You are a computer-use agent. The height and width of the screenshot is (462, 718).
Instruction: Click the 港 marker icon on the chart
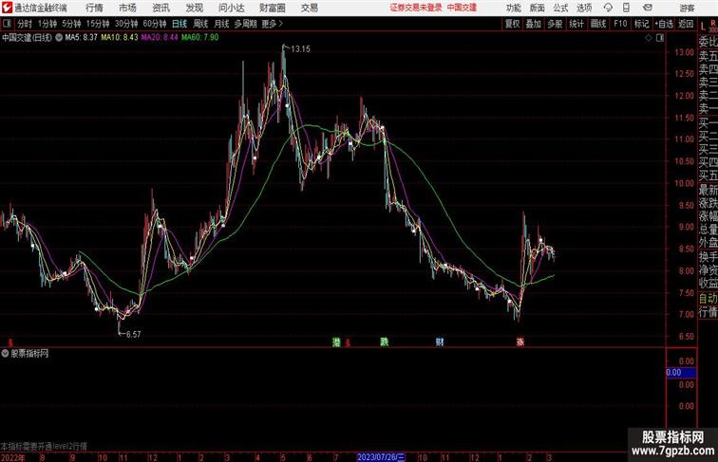point(336,342)
